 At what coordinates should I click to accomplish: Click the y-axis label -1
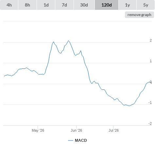[150, 102]
